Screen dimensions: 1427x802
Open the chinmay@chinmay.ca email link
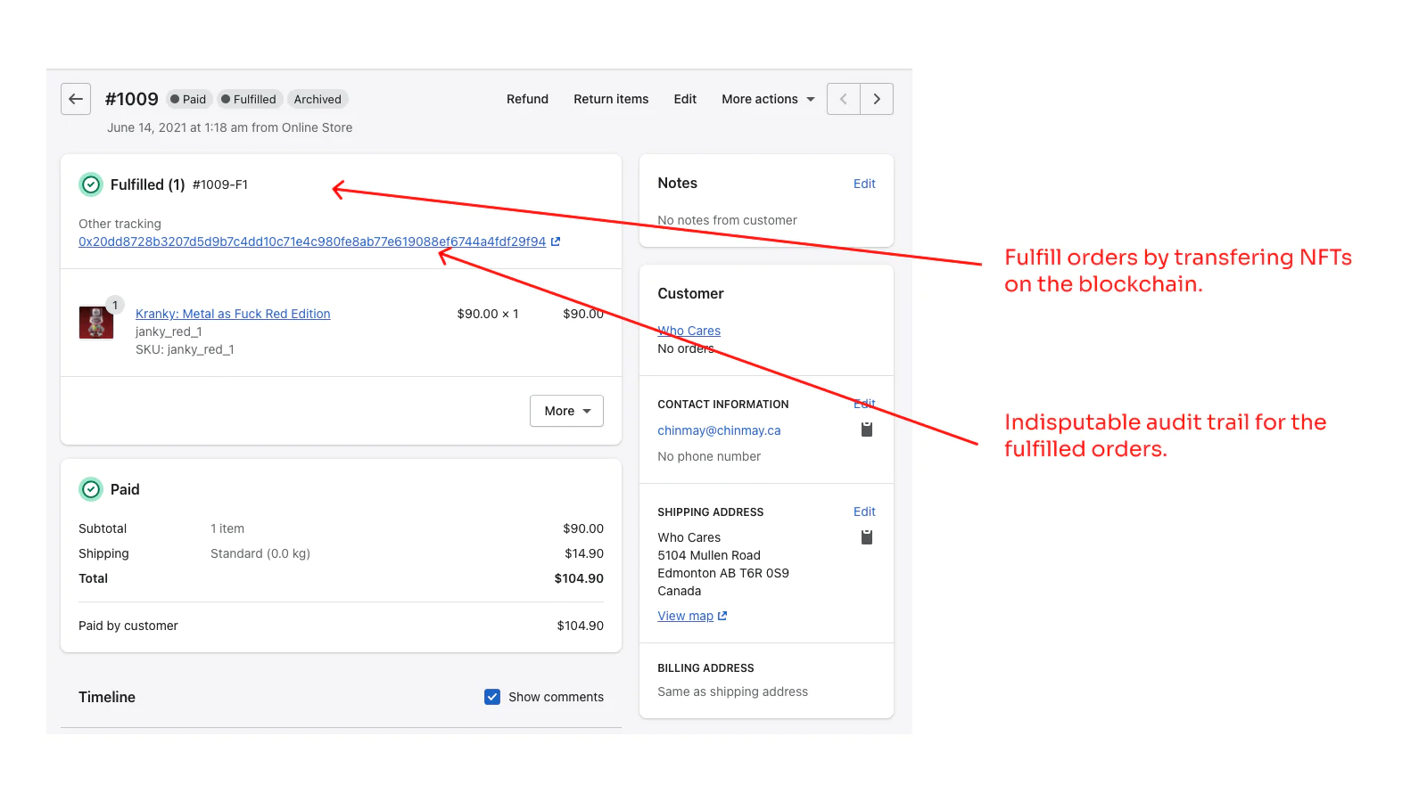click(719, 430)
